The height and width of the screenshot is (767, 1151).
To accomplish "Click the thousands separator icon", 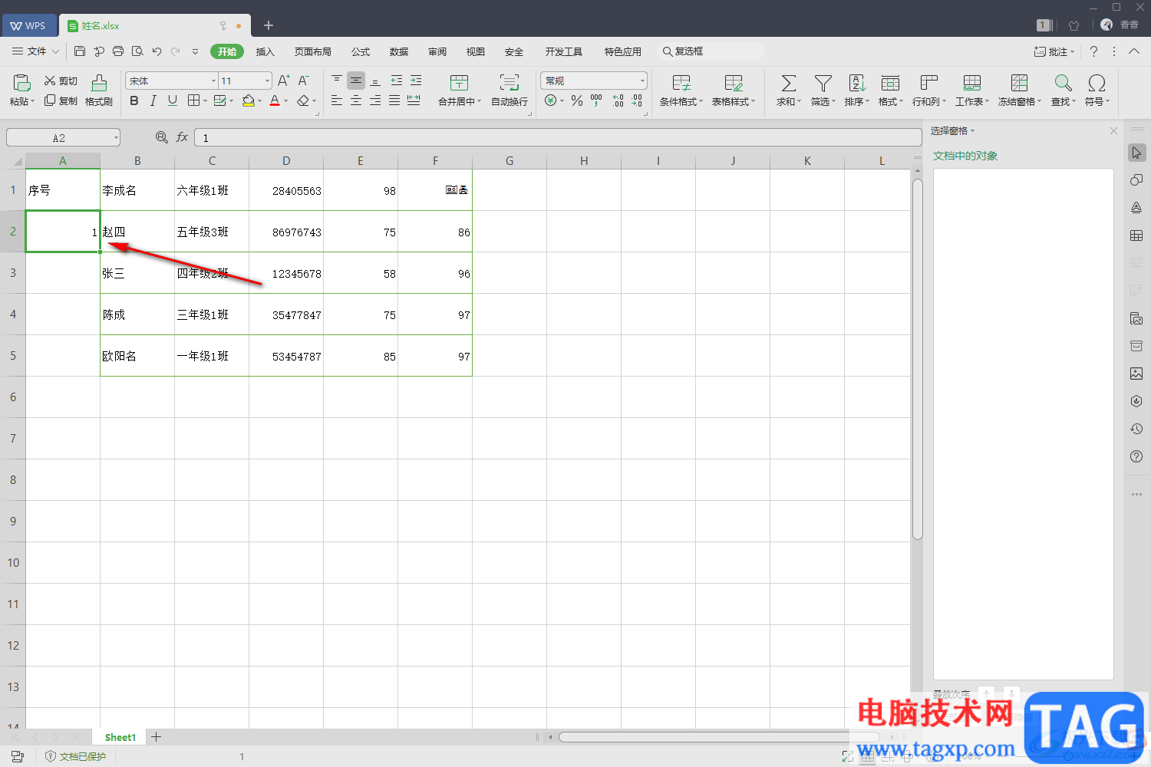I will tap(596, 100).
